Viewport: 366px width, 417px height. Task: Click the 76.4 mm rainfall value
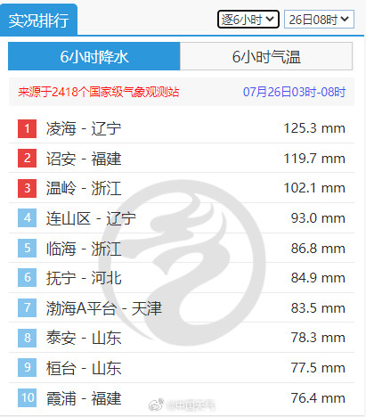click(x=318, y=398)
